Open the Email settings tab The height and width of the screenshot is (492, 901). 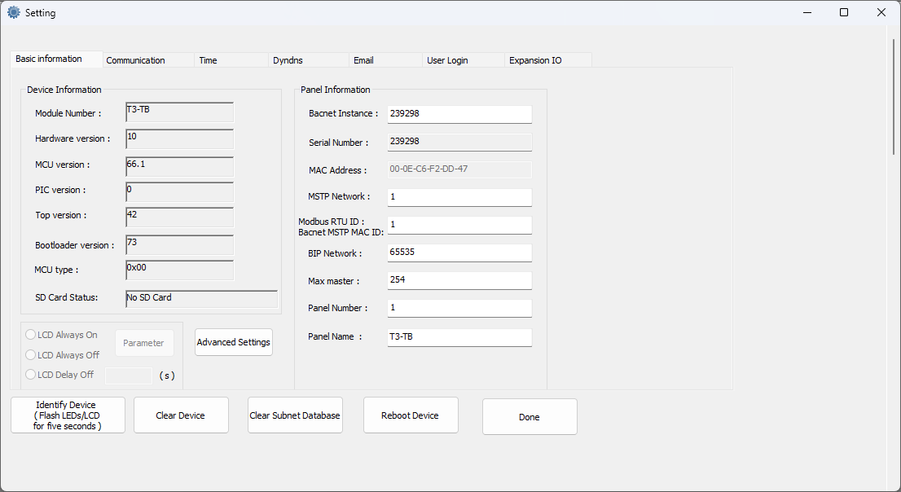(363, 60)
